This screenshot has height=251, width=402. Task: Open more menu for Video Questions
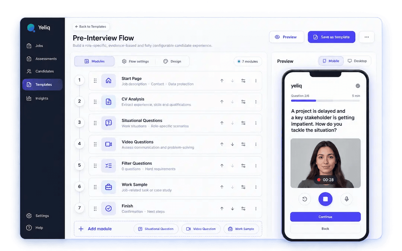[256, 144]
